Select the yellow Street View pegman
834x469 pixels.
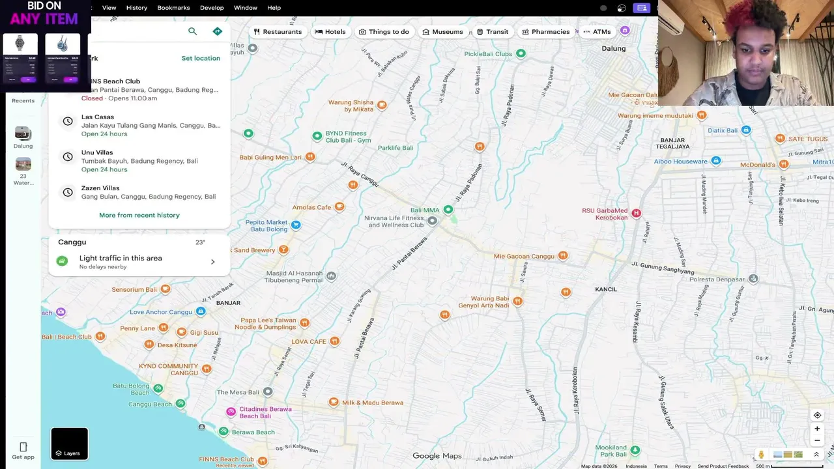pyautogui.click(x=761, y=455)
